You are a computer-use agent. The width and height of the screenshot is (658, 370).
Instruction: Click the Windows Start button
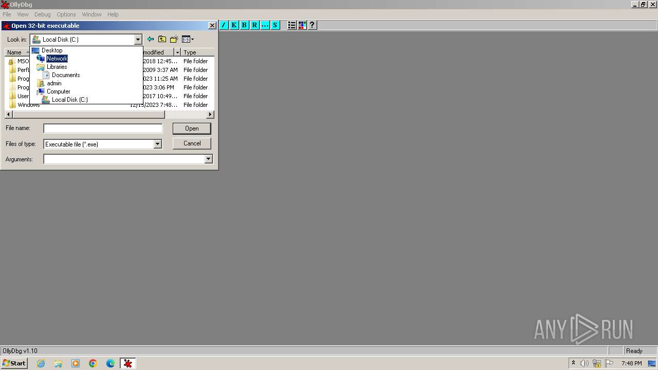click(x=14, y=363)
